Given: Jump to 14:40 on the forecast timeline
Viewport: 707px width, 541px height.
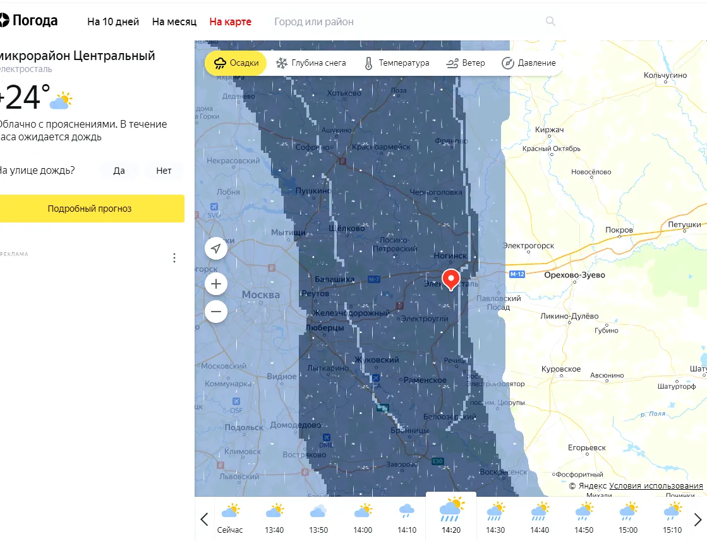Looking at the screenshot, I should point(540,518).
